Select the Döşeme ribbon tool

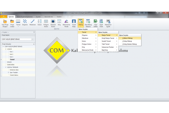(25, 23)
